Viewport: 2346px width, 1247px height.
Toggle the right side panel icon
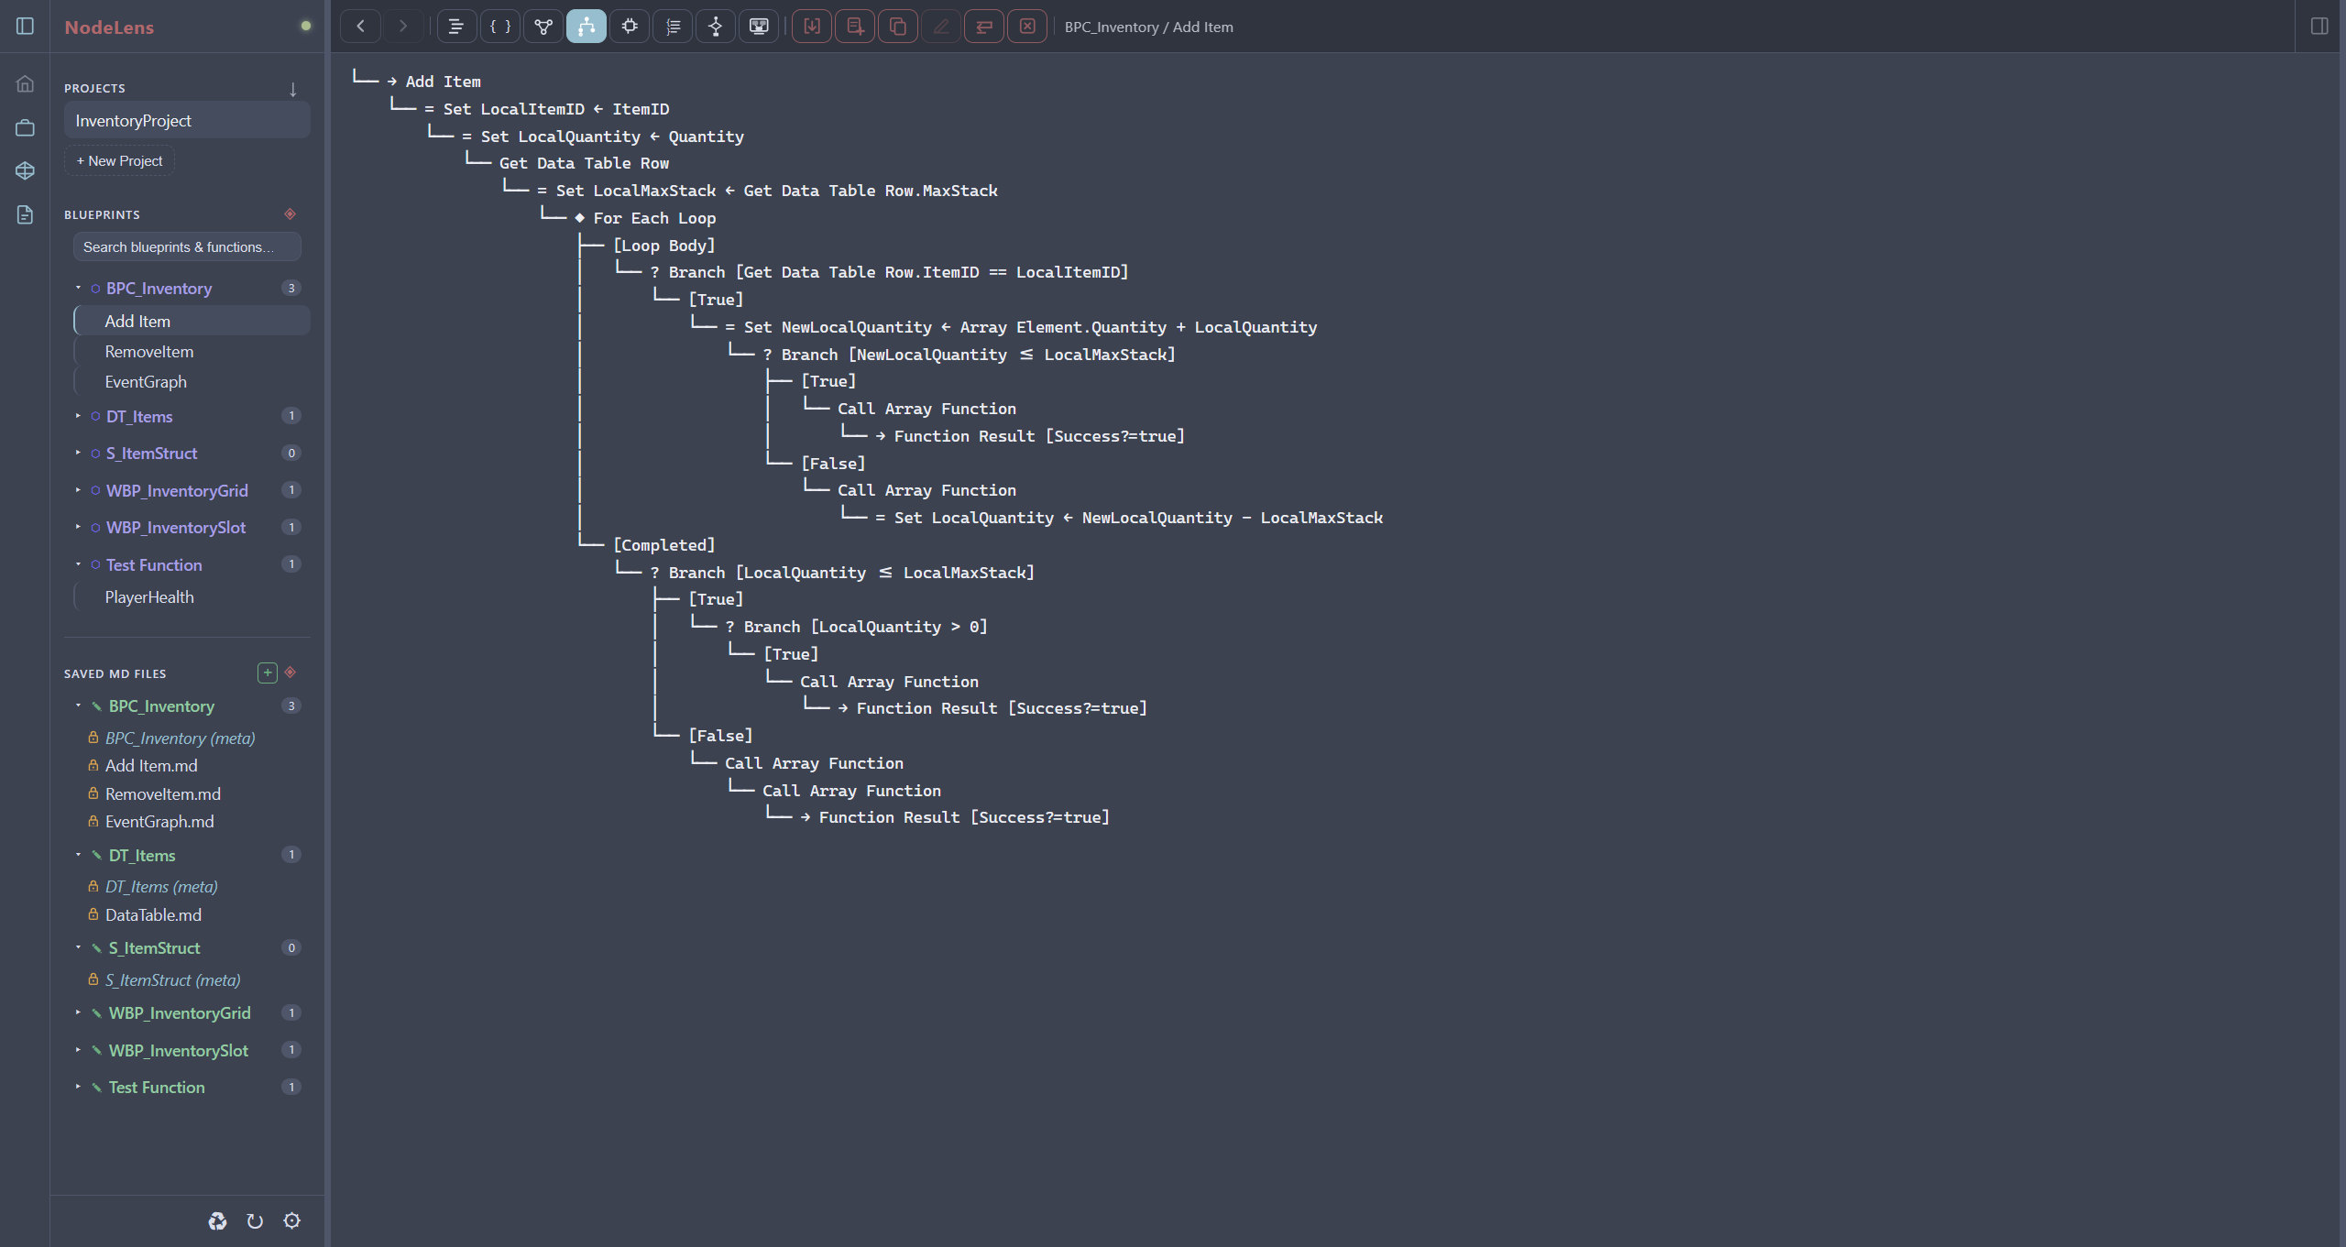point(2319,27)
